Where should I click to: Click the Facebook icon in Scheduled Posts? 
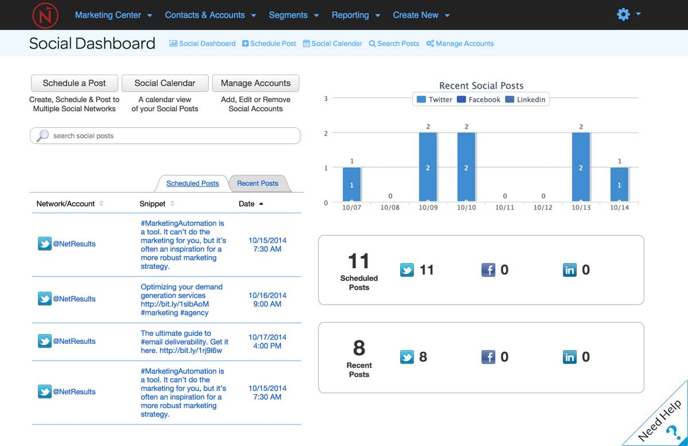point(488,270)
